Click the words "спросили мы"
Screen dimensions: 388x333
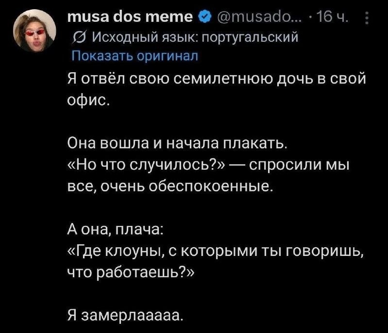[299, 165]
